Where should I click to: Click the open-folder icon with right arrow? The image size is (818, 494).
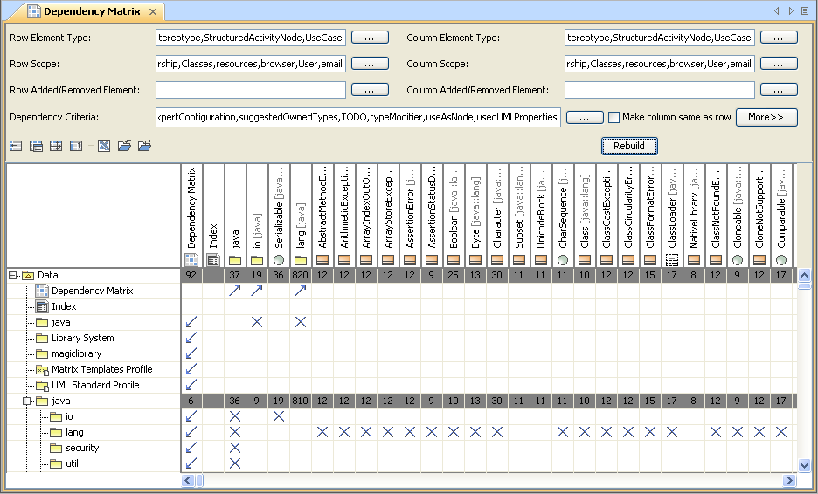[144, 146]
